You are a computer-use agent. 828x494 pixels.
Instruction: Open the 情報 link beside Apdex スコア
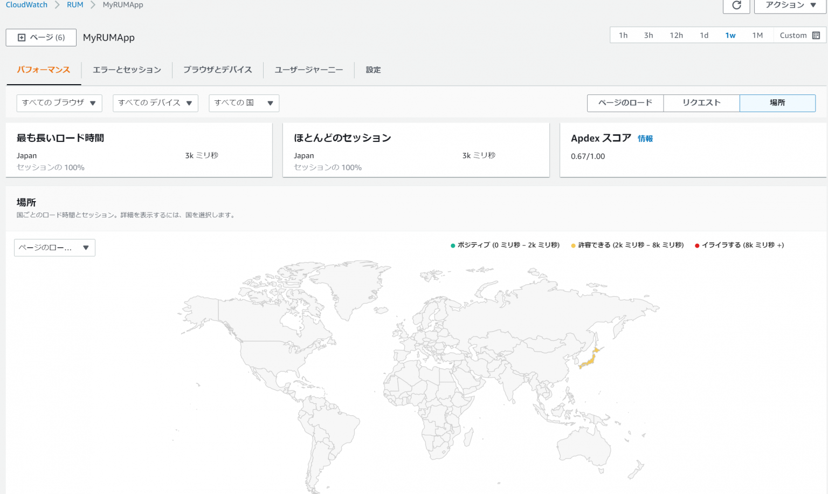point(645,139)
